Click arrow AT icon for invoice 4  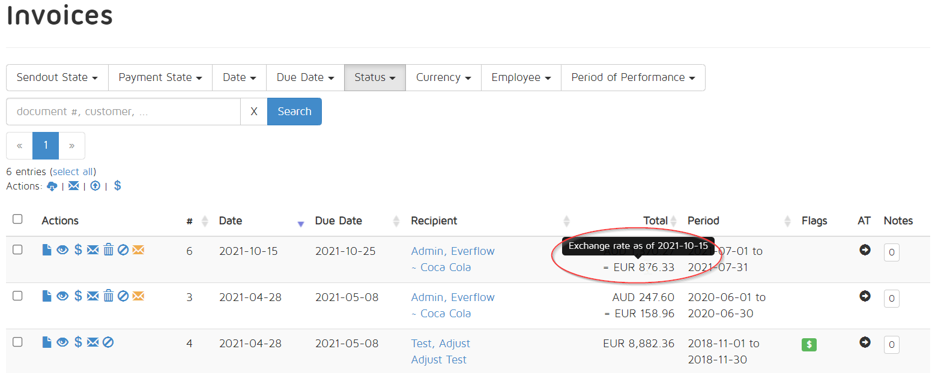(865, 342)
